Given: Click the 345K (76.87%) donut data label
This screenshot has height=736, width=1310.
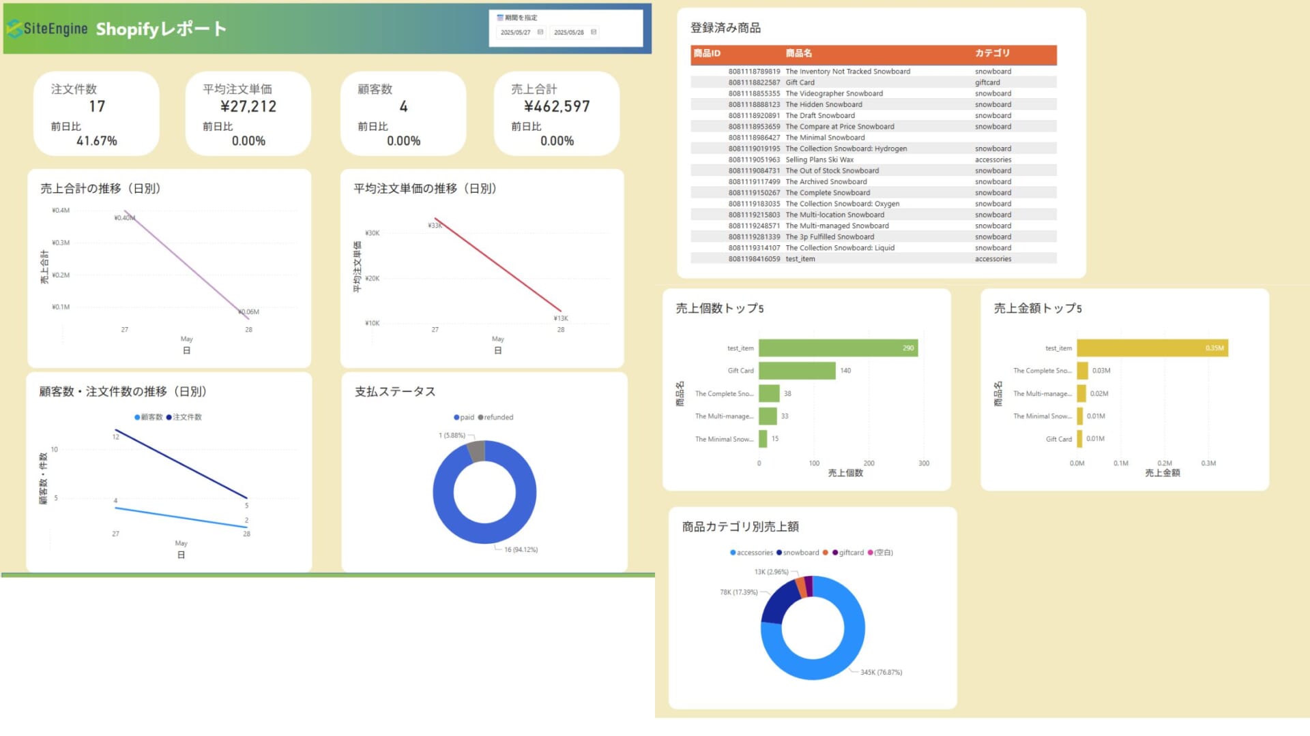Looking at the screenshot, I should (x=881, y=673).
